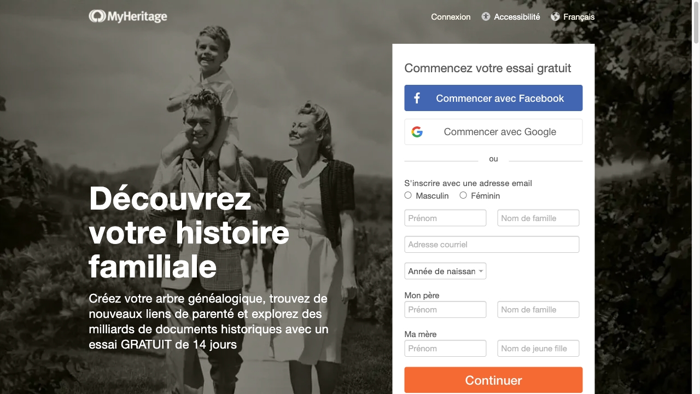This screenshot has width=700, height=394.
Task: Click the globe language icon
Action: click(x=555, y=16)
